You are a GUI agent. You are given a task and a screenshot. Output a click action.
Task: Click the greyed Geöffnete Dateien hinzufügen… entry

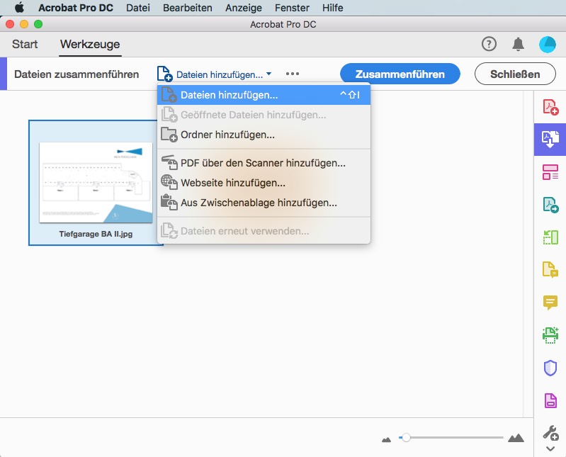(264, 115)
